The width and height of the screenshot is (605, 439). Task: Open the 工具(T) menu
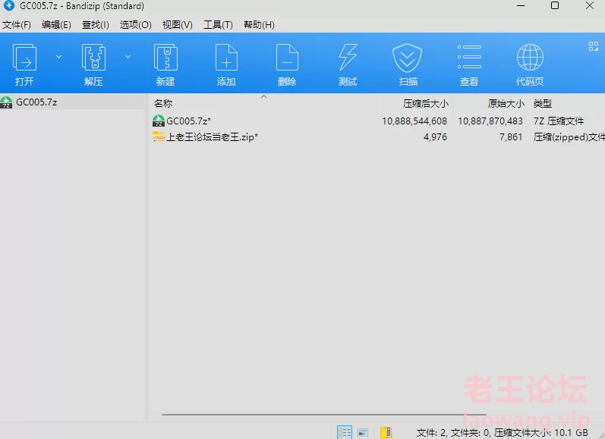218,25
